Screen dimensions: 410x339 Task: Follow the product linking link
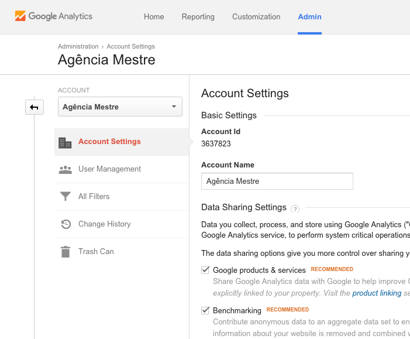click(377, 293)
